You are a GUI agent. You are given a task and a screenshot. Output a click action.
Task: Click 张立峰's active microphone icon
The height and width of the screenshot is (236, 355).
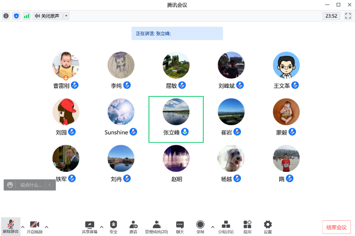coord(185,132)
